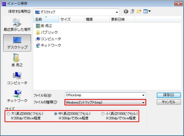Screen dimensions: 184x136
Task: Click the Create New Folder icon
Action: [139, 12]
